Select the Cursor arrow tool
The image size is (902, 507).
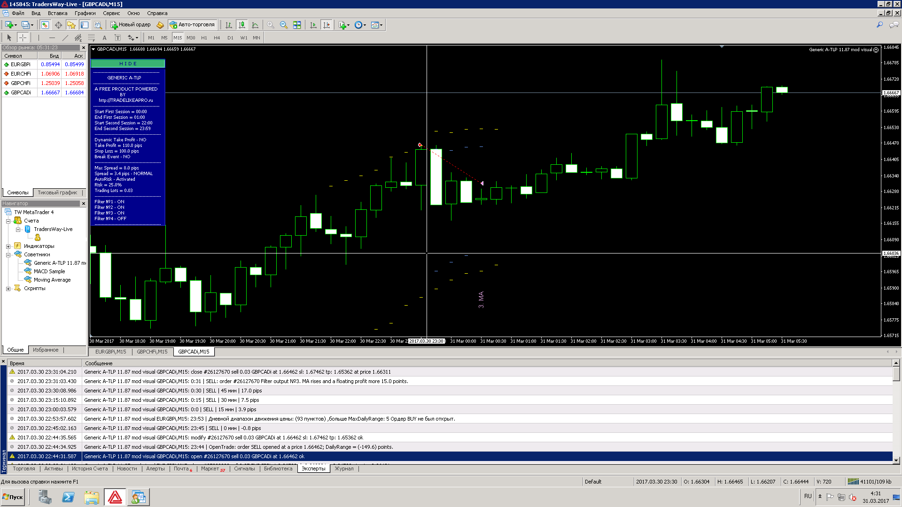[9, 38]
